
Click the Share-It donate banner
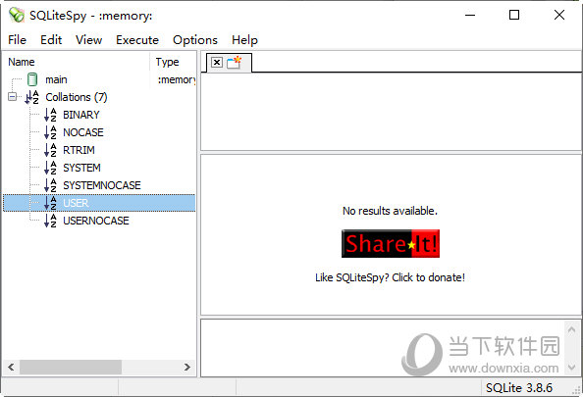tap(391, 244)
